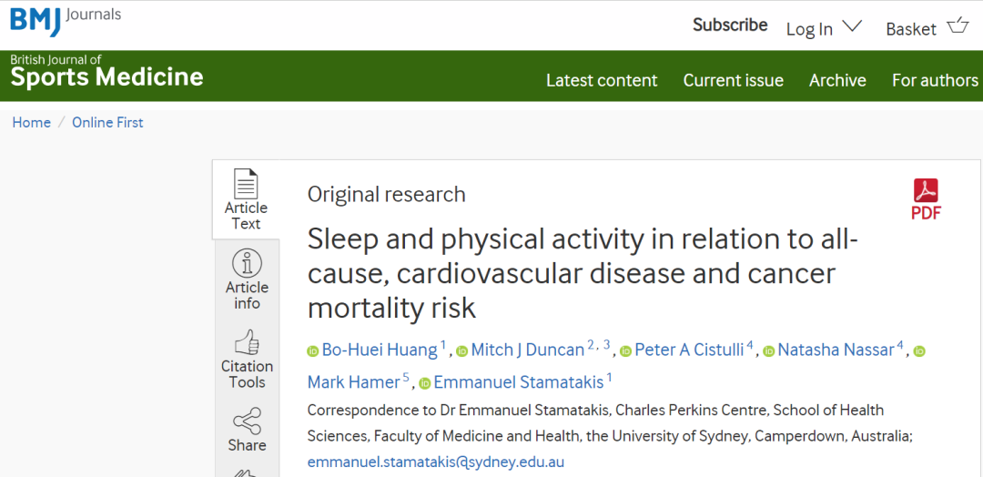Select the Article Text tab icon
This screenshot has width=983, height=477.
(246, 184)
